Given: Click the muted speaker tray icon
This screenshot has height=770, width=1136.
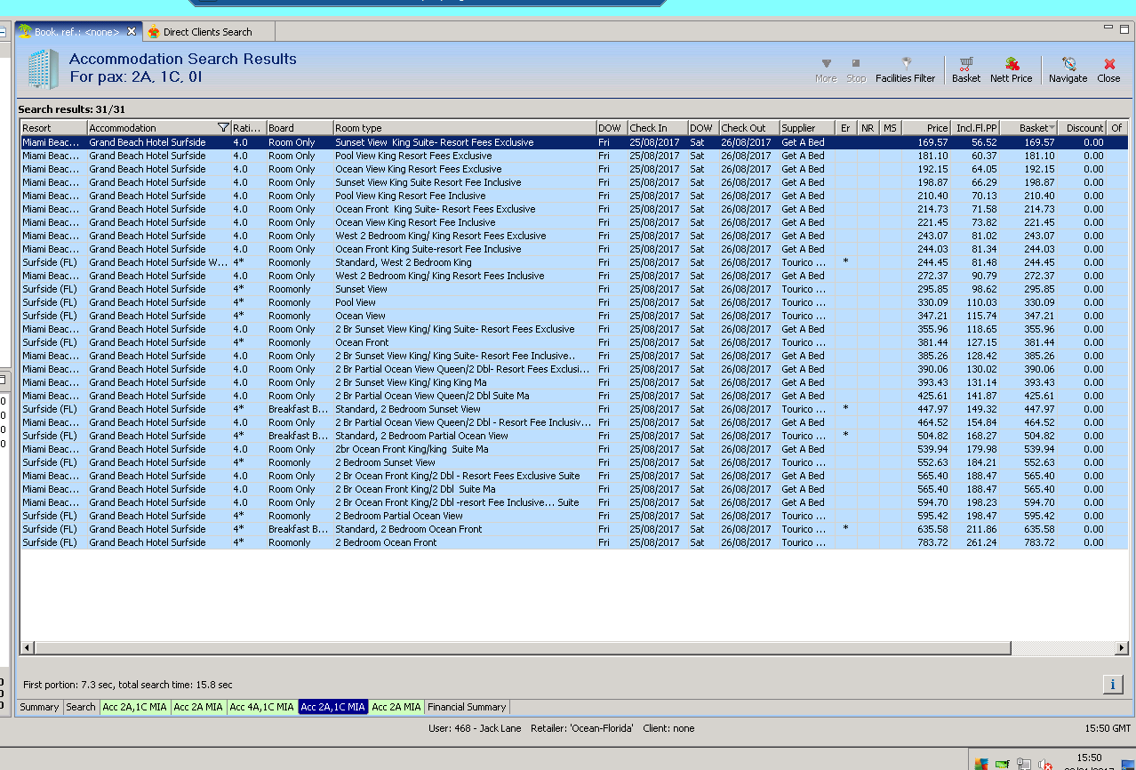Looking at the screenshot, I should [1045, 764].
